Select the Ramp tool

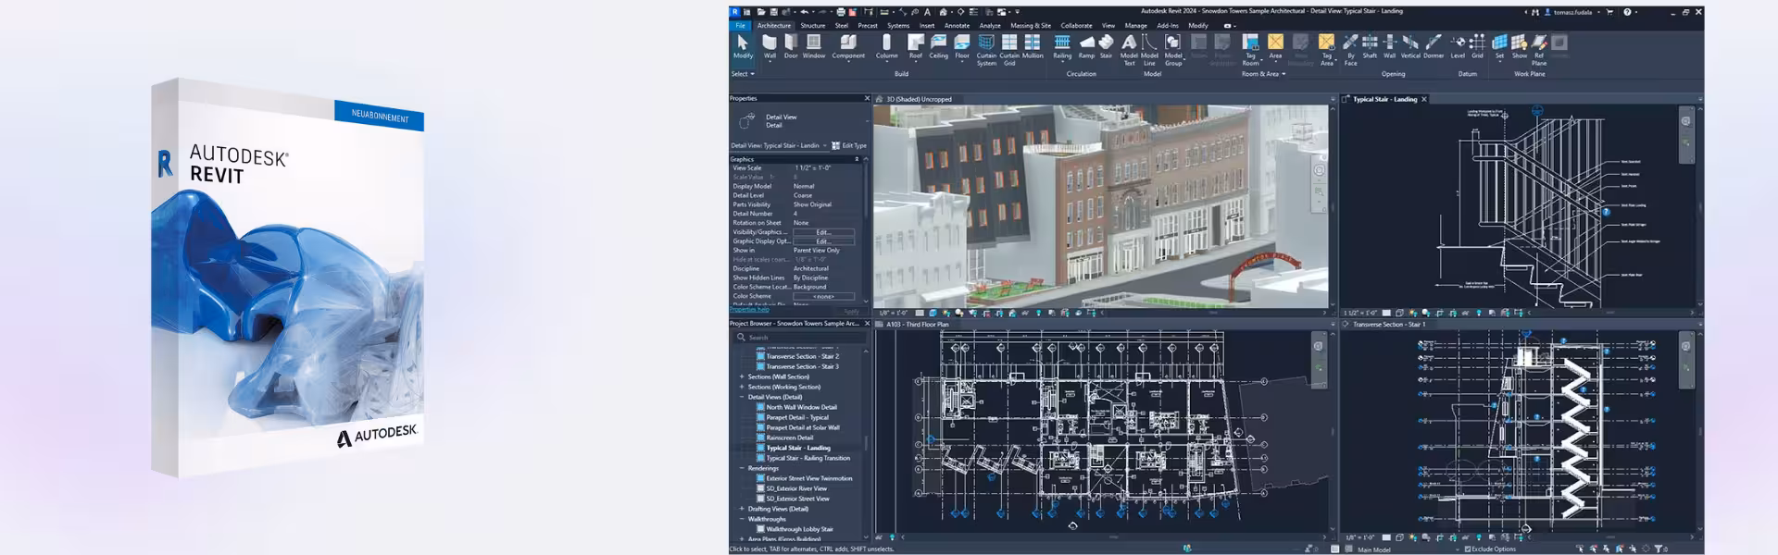coord(1086,46)
